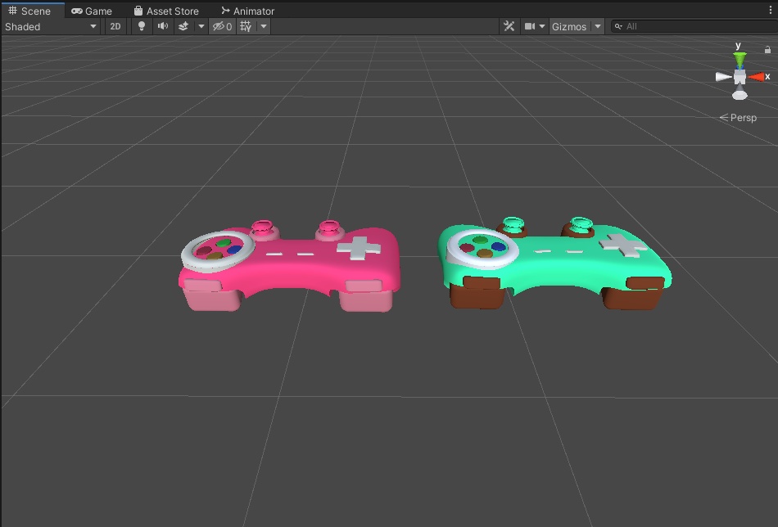
Task: Toggle scene view effects
Action: pos(185,26)
